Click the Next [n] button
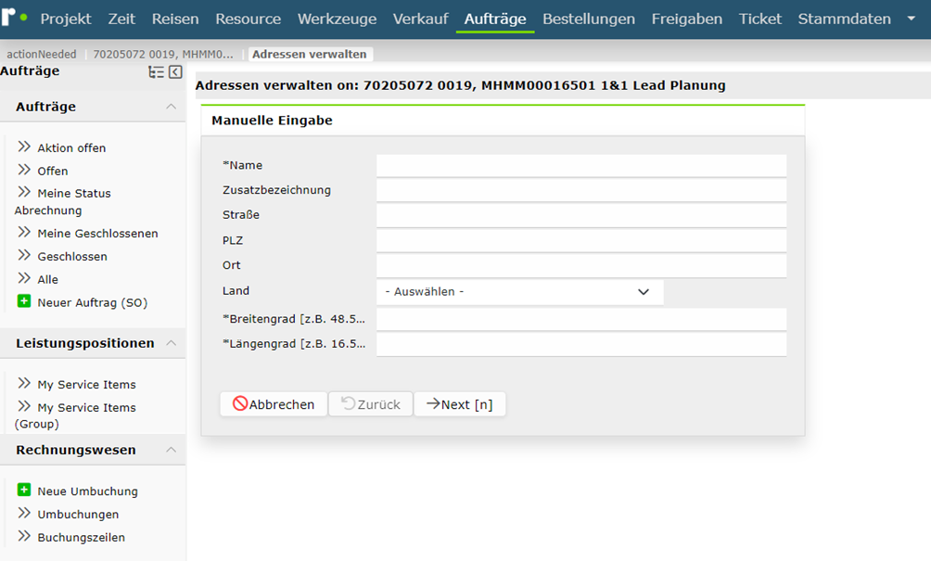The image size is (931, 561). click(460, 404)
